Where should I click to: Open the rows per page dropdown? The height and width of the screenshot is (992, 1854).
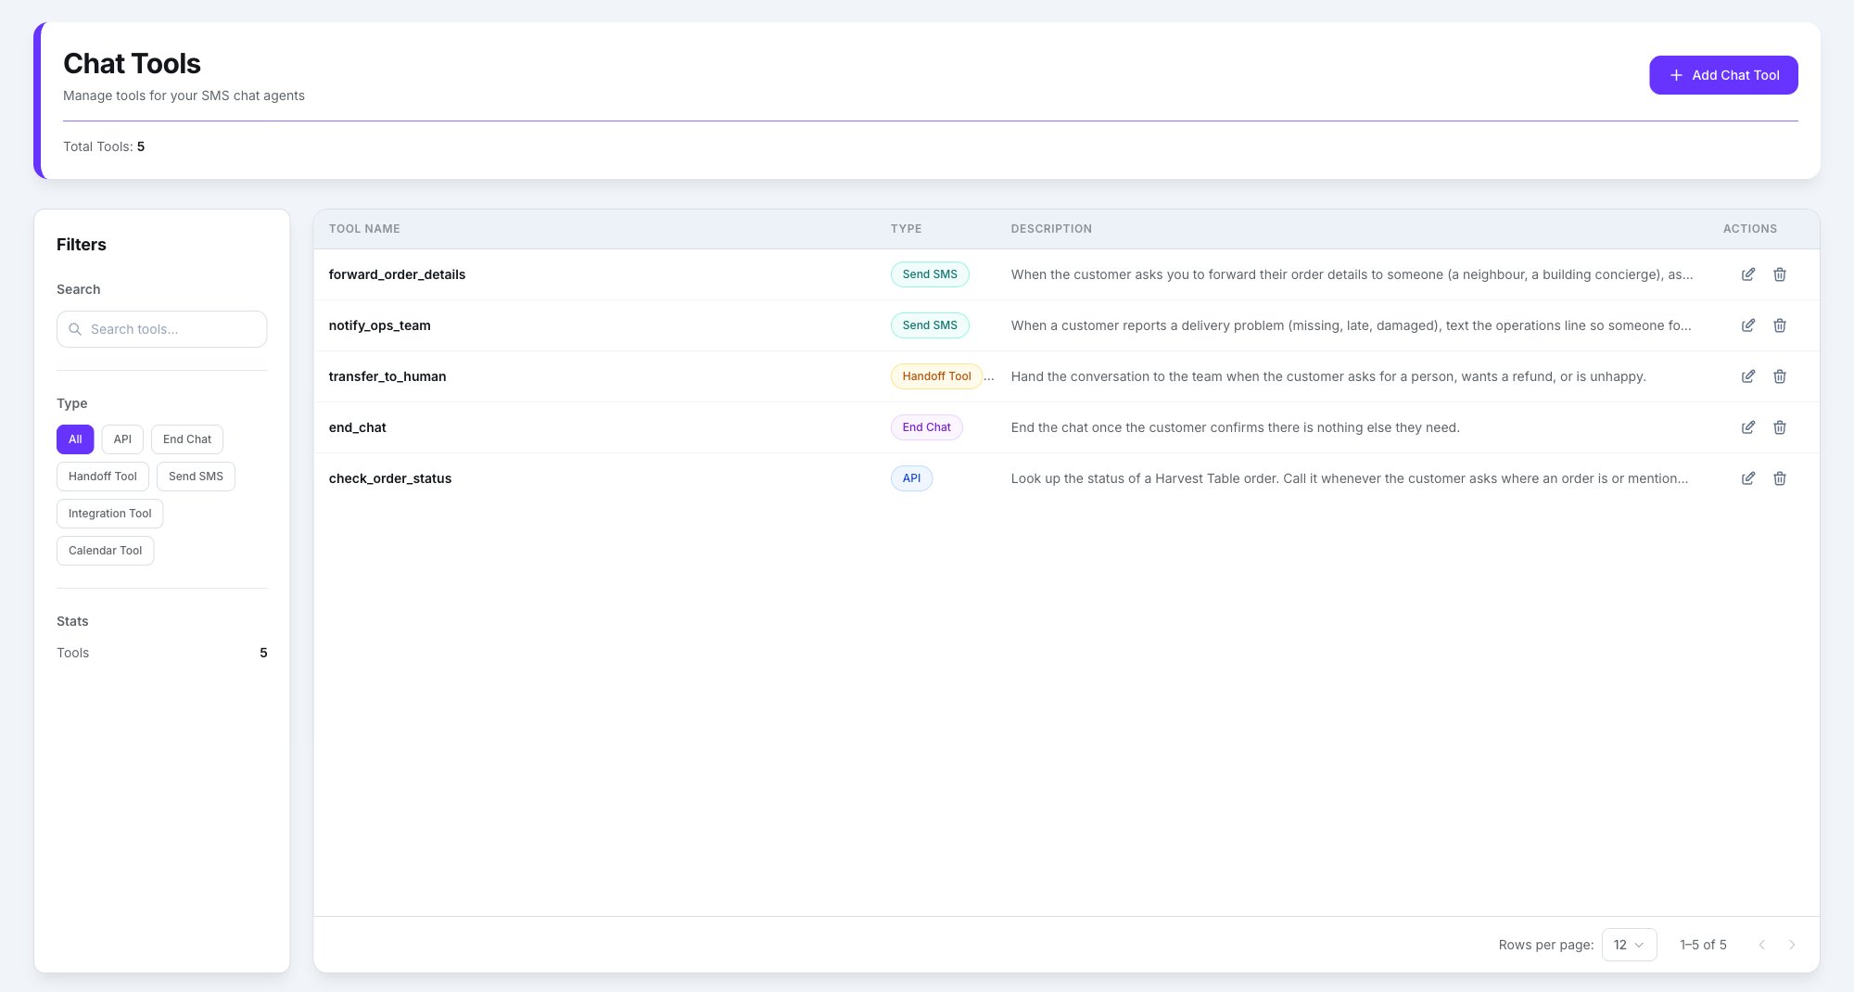(x=1629, y=945)
